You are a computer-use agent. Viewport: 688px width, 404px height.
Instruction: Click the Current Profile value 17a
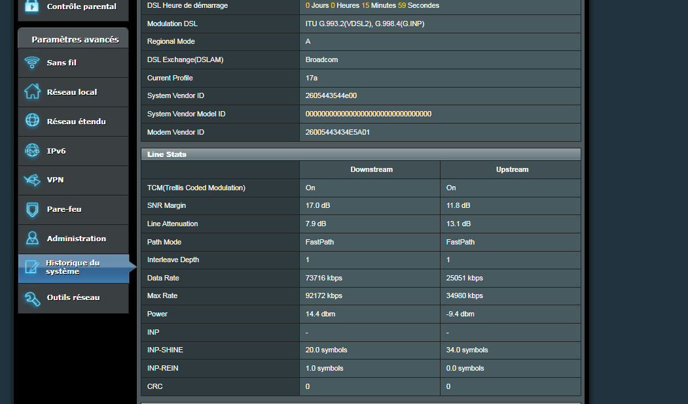click(x=313, y=78)
